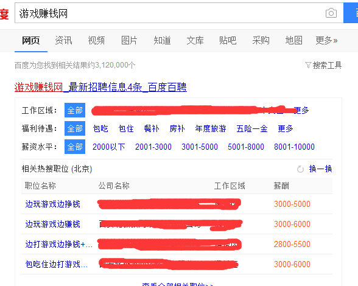Expand 更多 in the 工作区域 row
Viewport: 358px width, 286px height.
pyautogui.click(x=301, y=110)
